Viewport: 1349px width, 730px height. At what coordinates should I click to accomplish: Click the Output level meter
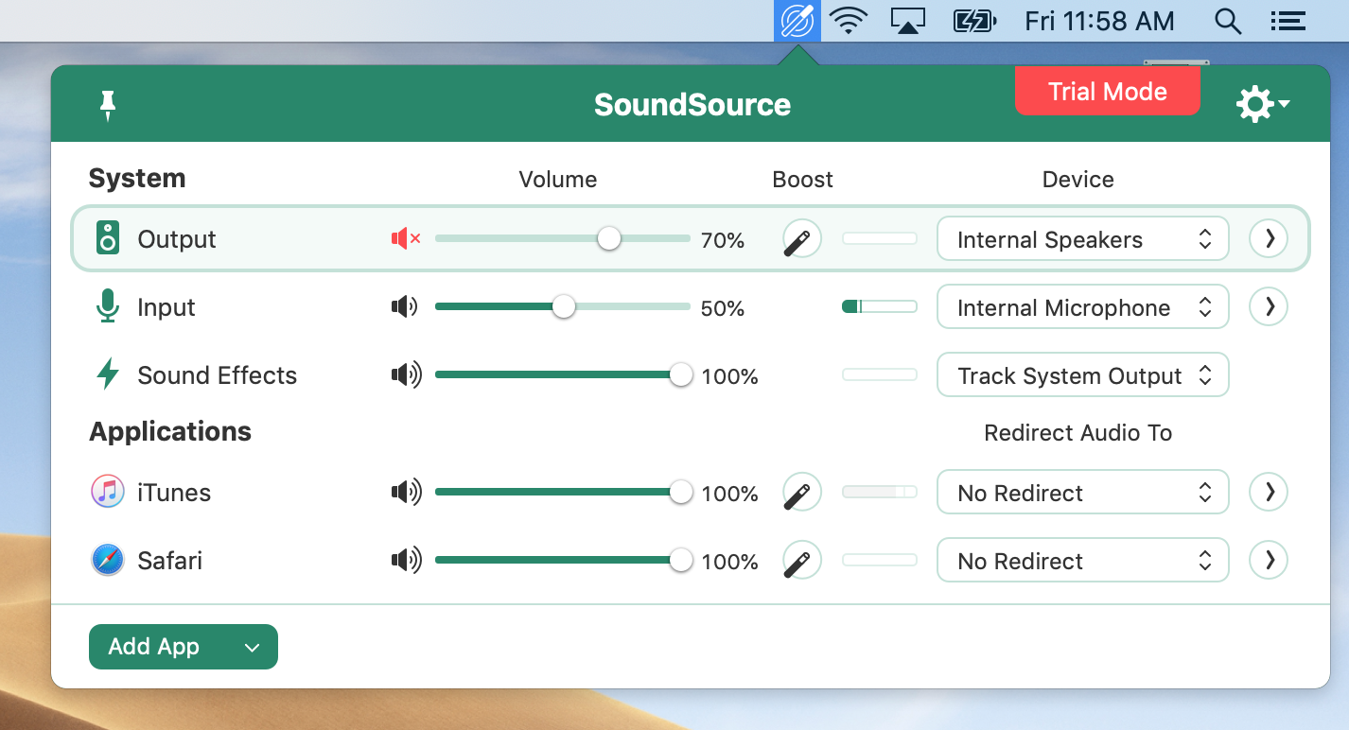(880, 238)
